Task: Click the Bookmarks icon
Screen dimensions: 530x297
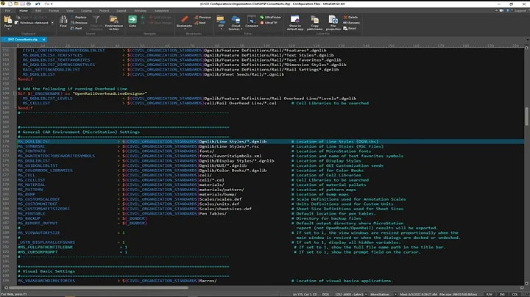Action: [x=184, y=21]
